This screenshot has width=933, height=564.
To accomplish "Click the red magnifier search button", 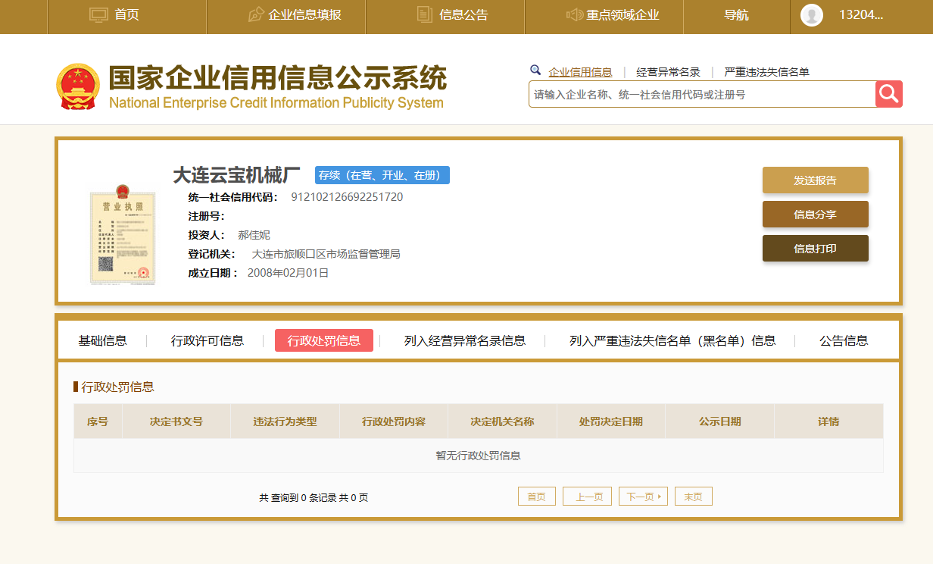I will (x=889, y=94).
